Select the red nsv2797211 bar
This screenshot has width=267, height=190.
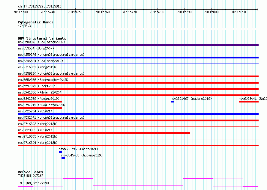click(x=40, y=108)
